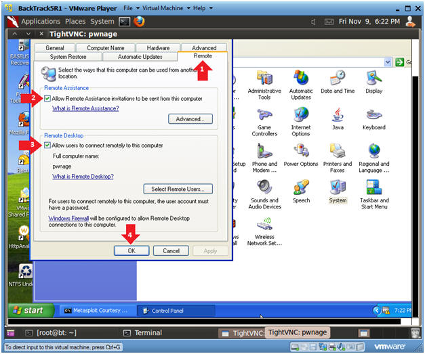Open the GNOME System menu
Image resolution: width=425 pixels, height=354 pixels.
point(102,22)
